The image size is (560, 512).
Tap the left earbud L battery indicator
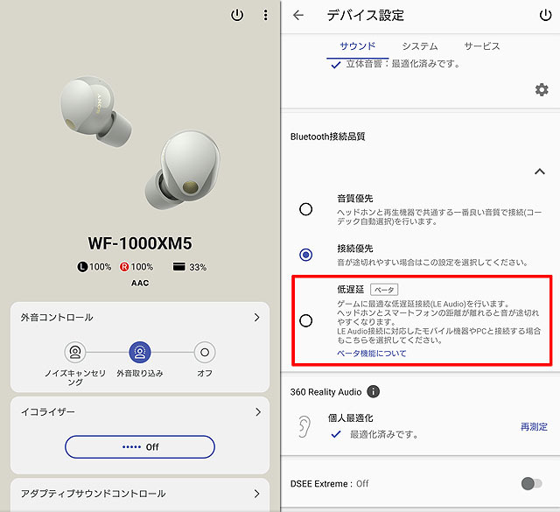coord(82,267)
